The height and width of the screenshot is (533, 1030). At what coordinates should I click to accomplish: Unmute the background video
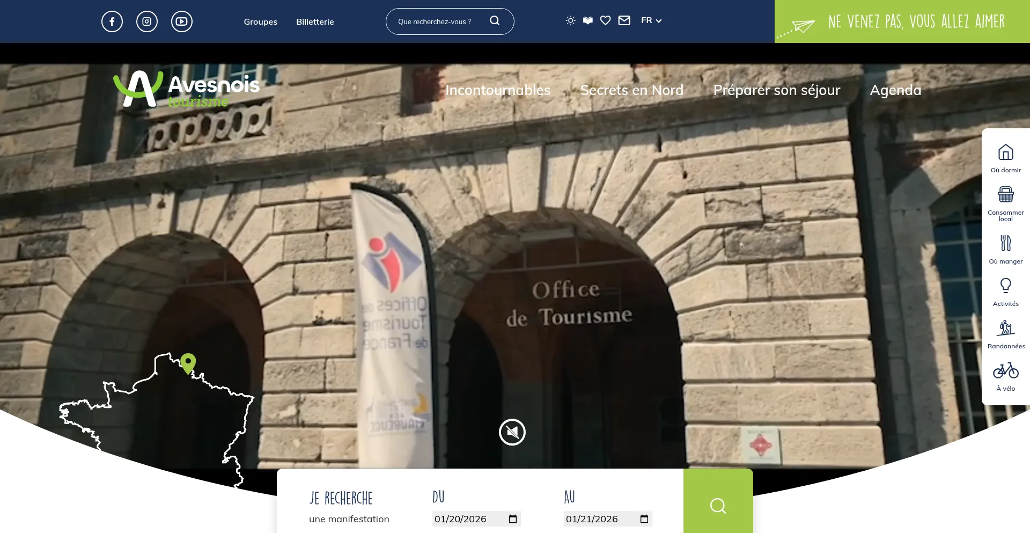pyautogui.click(x=512, y=432)
